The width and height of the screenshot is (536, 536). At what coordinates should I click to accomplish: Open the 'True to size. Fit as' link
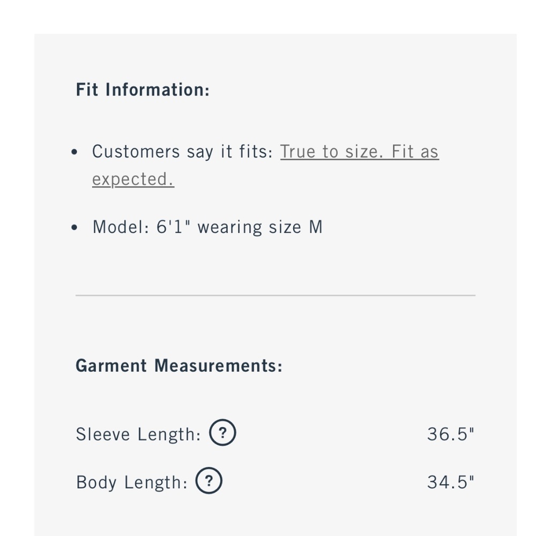(360, 152)
